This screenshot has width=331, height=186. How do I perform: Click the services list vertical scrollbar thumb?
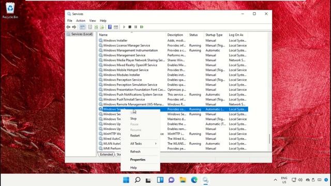[x=269, y=139]
